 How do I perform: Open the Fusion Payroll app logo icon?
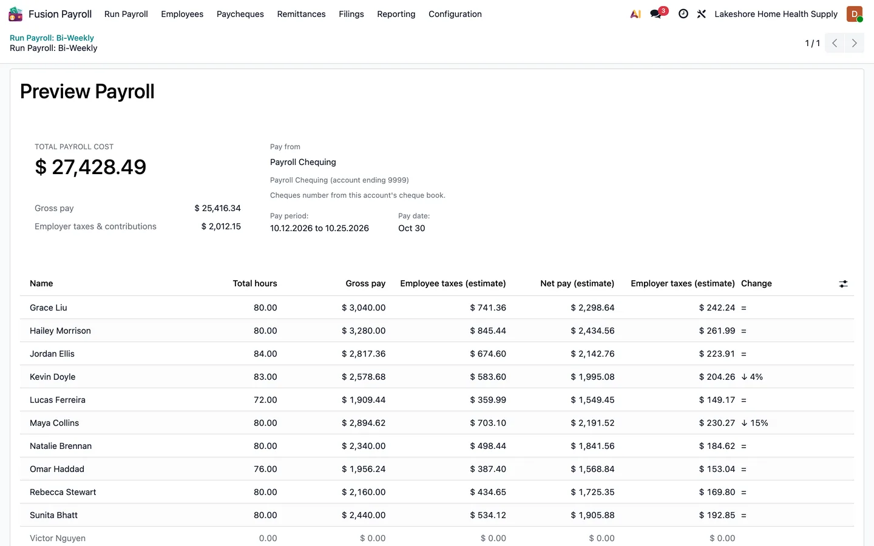[x=16, y=14]
